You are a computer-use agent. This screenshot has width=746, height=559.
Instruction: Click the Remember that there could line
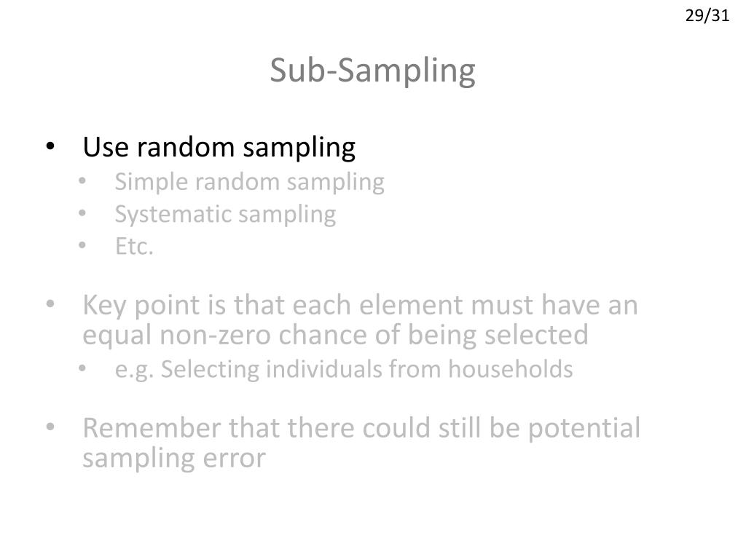click(x=361, y=429)
